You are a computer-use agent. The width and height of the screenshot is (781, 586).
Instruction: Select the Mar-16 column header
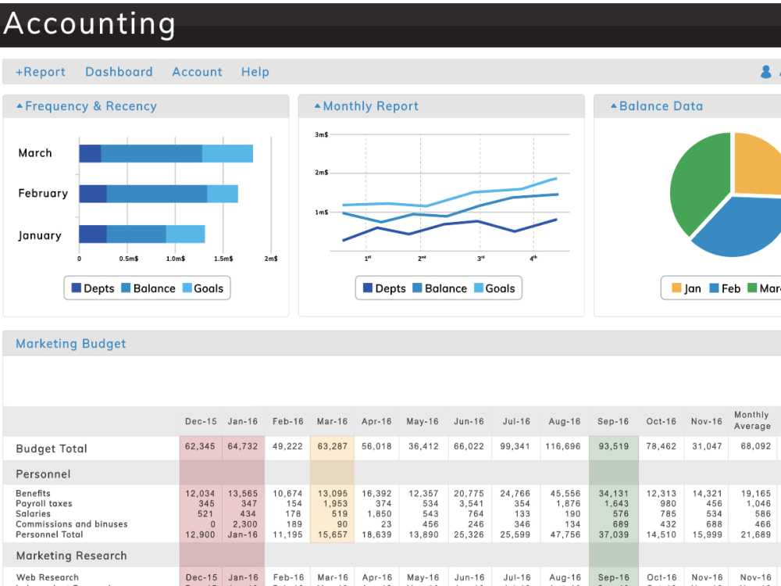pyautogui.click(x=332, y=422)
